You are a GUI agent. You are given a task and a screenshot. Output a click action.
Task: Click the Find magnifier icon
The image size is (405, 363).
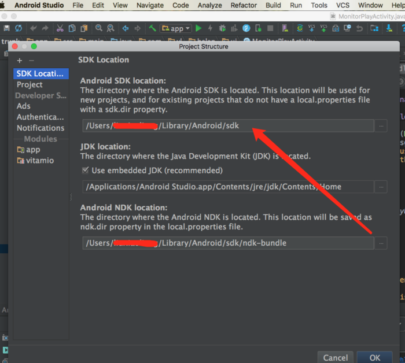pos(99,28)
